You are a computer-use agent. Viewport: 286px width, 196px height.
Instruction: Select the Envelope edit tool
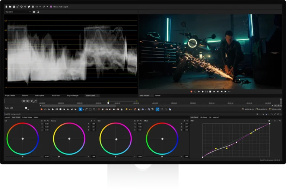tap(86, 109)
